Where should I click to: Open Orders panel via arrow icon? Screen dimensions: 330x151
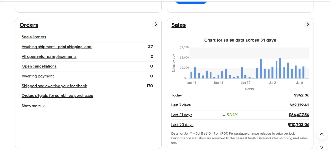[156, 24]
